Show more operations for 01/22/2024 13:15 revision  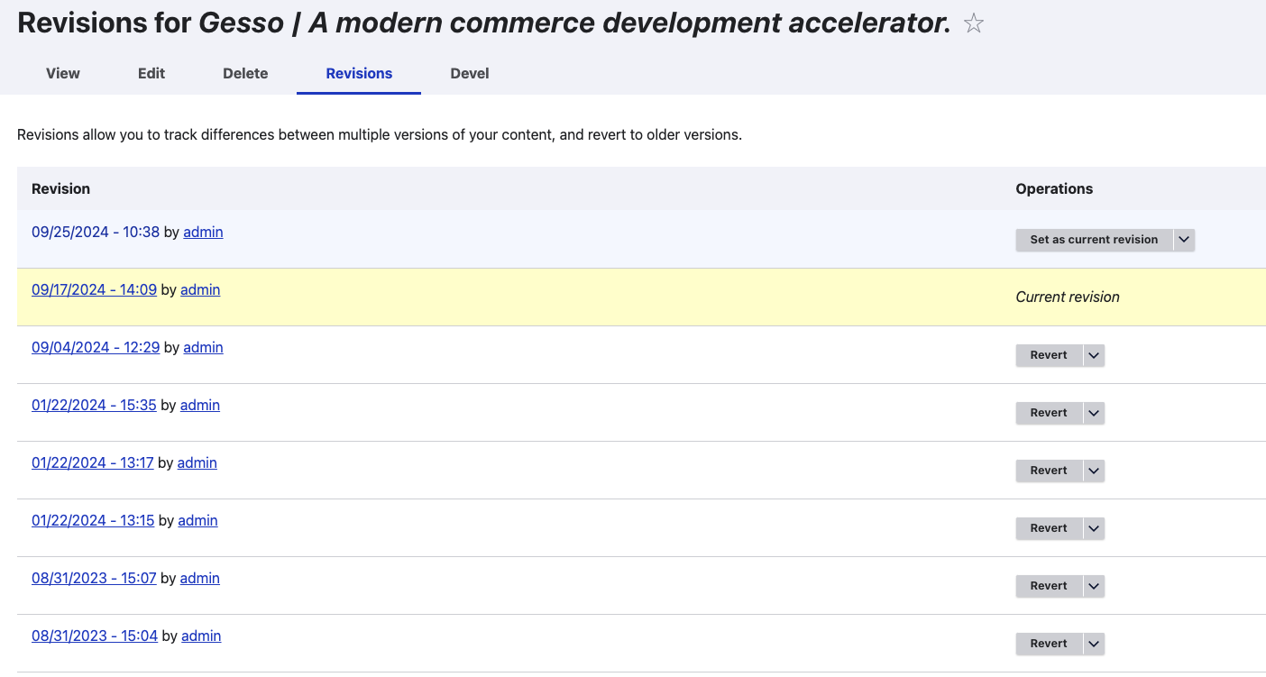[x=1094, y=528]
